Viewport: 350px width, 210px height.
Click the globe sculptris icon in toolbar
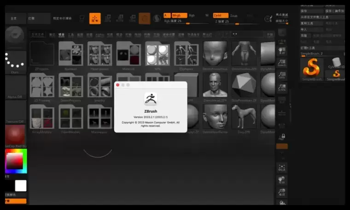coord(157,18)
